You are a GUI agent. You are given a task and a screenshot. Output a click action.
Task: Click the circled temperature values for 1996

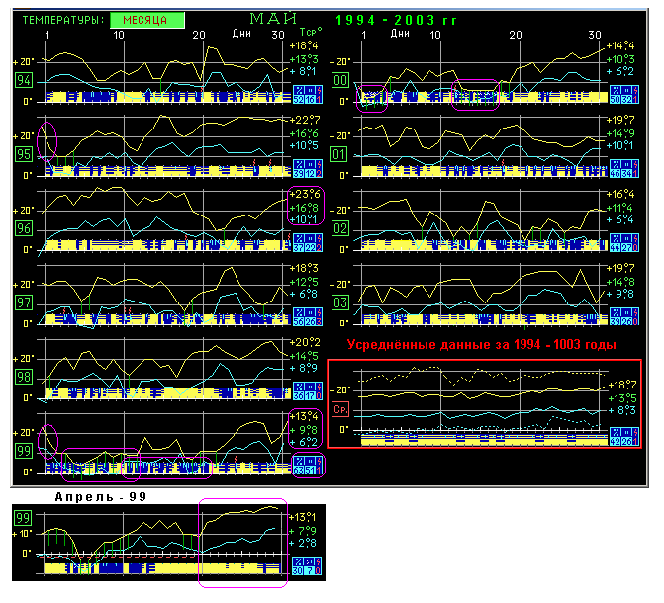304,207
